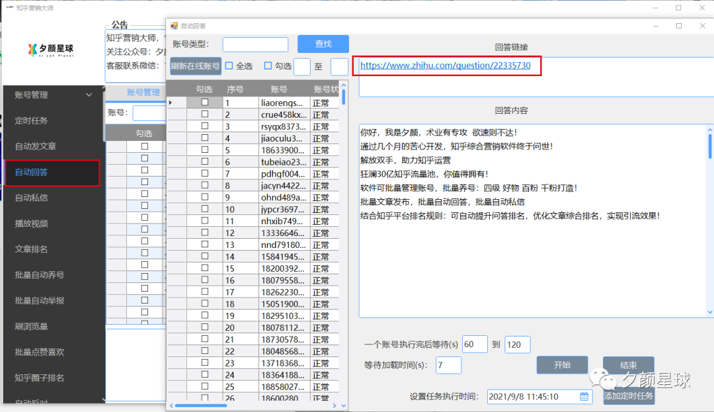The image size is (714, 412).
Task: Focus the range start field before 至
Action: point(302,67)
